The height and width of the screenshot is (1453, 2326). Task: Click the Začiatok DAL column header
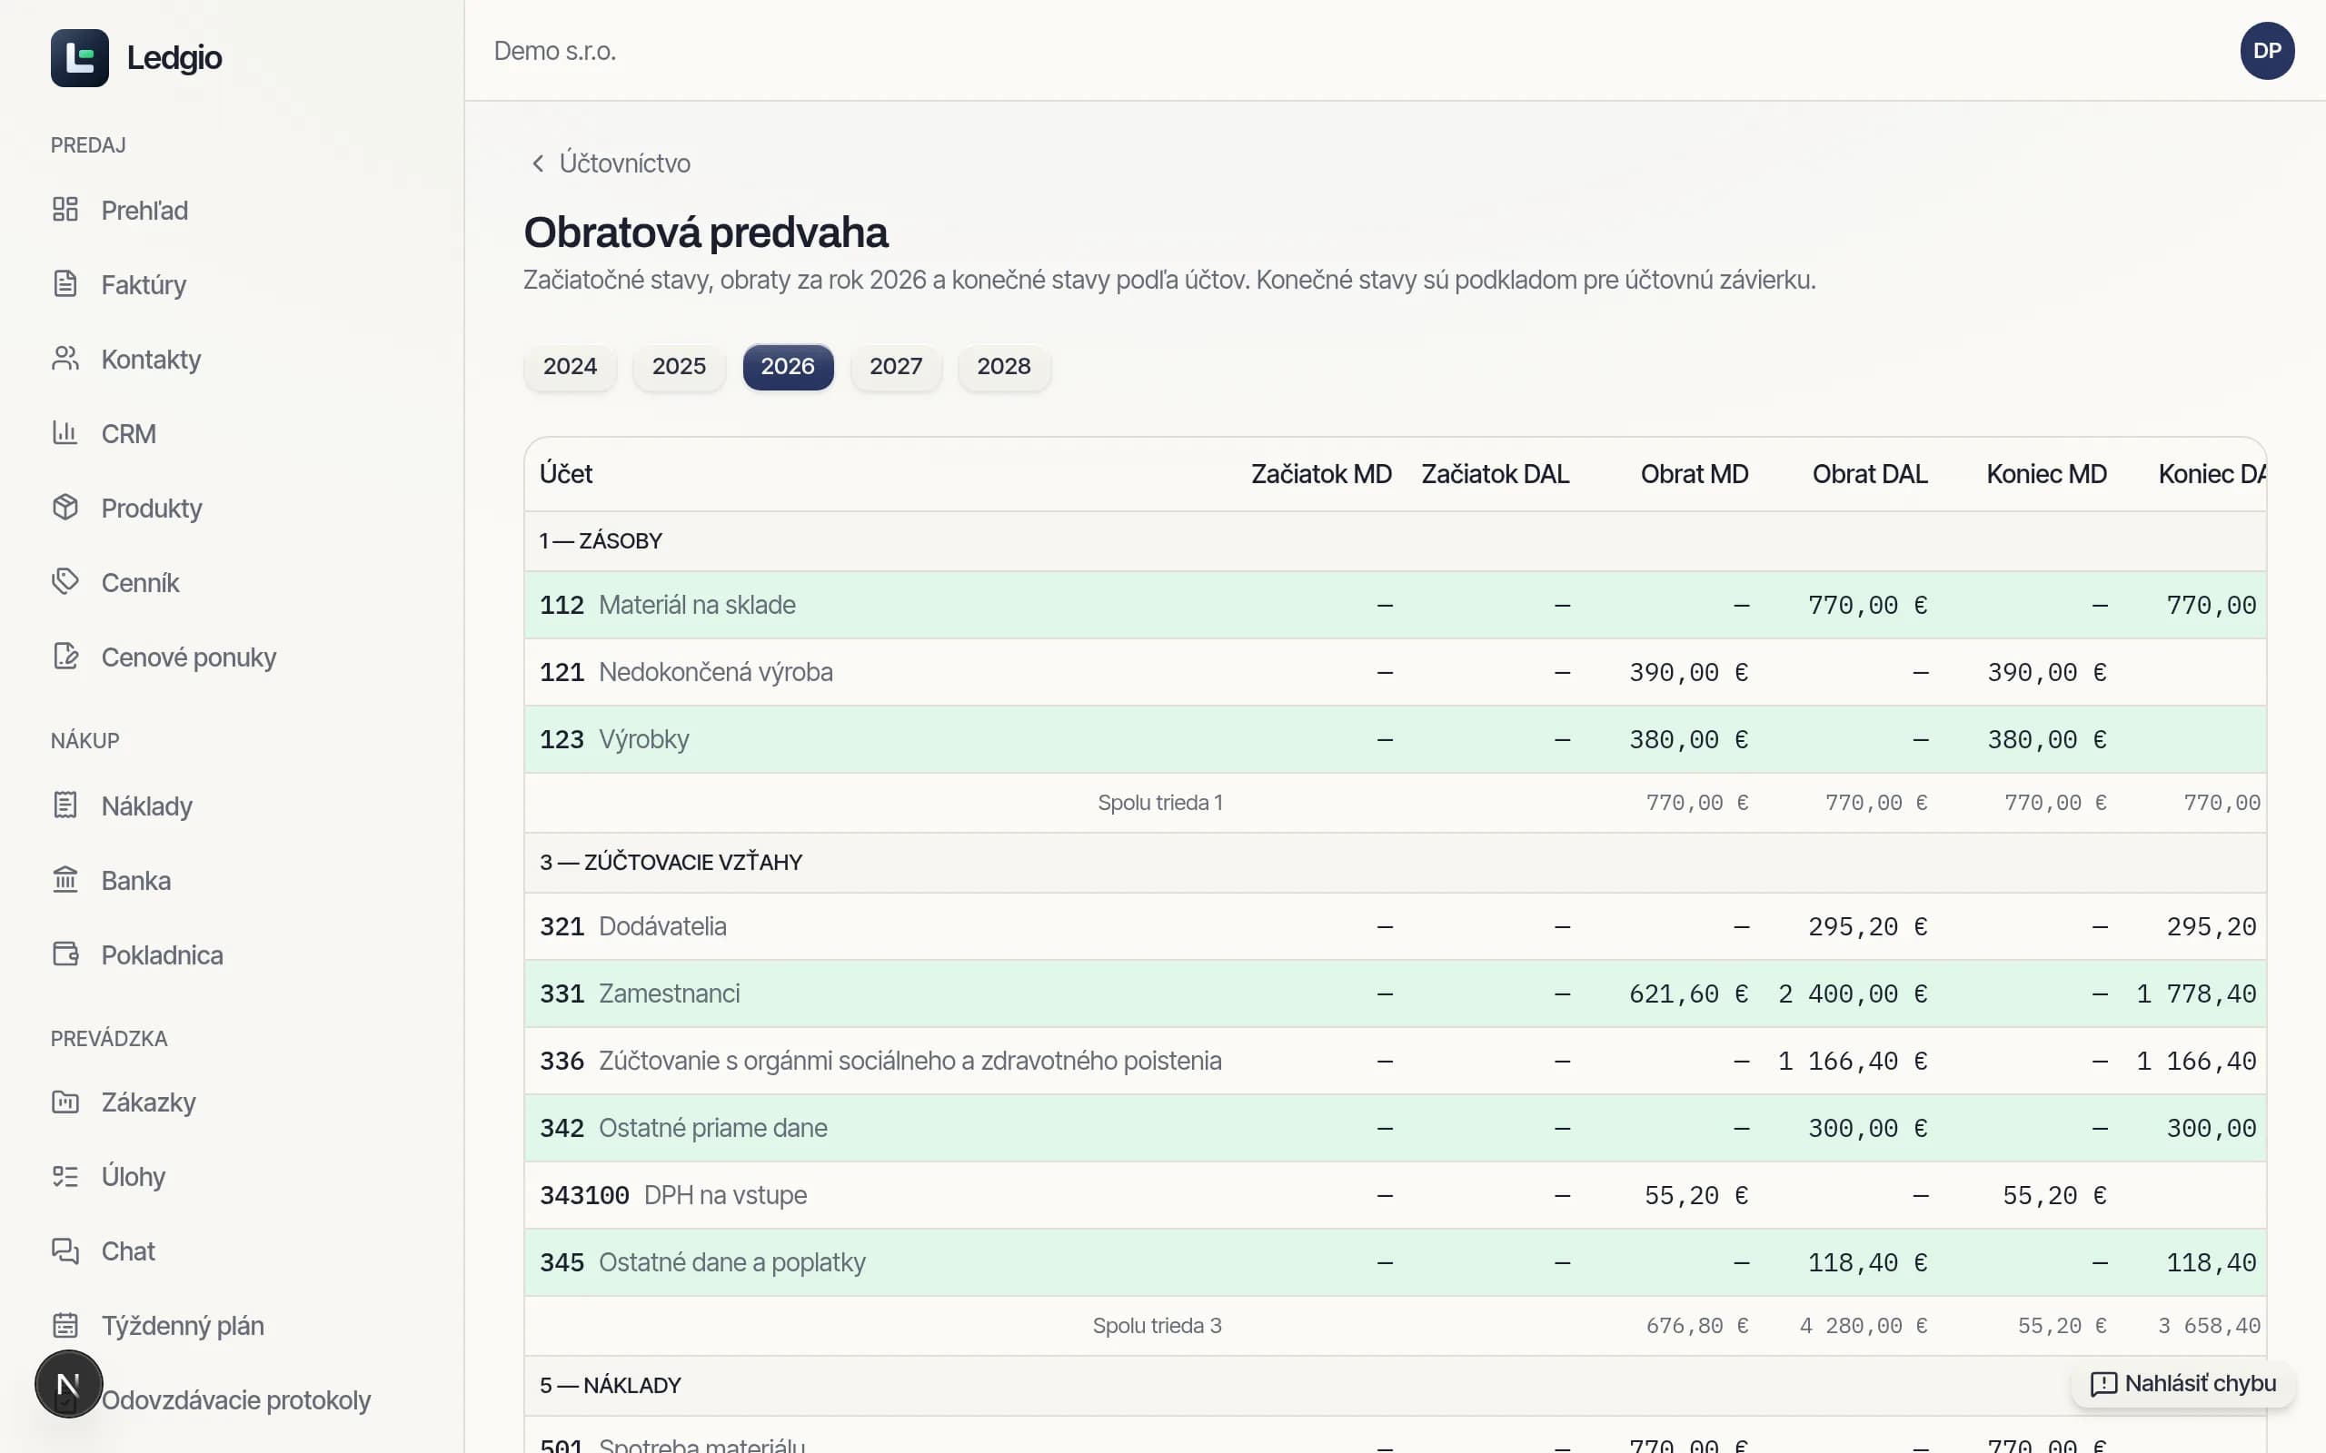tap(1495, 474)
